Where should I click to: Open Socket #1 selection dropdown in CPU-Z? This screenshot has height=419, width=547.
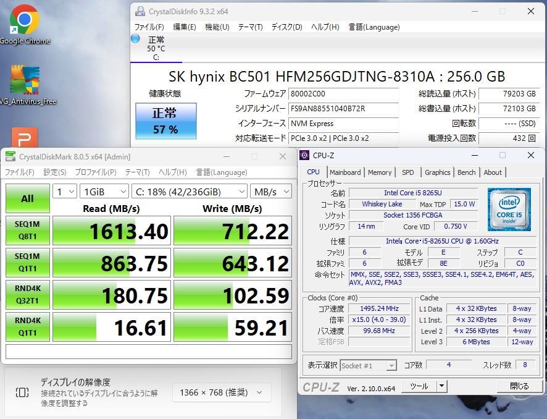[369, 366]
